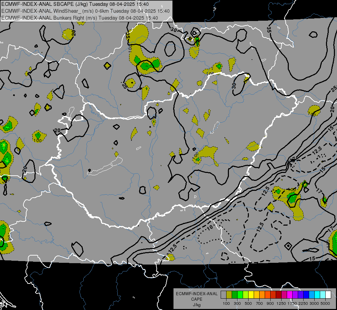
Task: Click the gray swatch in CAPE legend
Action: click(x=223, y=294)
